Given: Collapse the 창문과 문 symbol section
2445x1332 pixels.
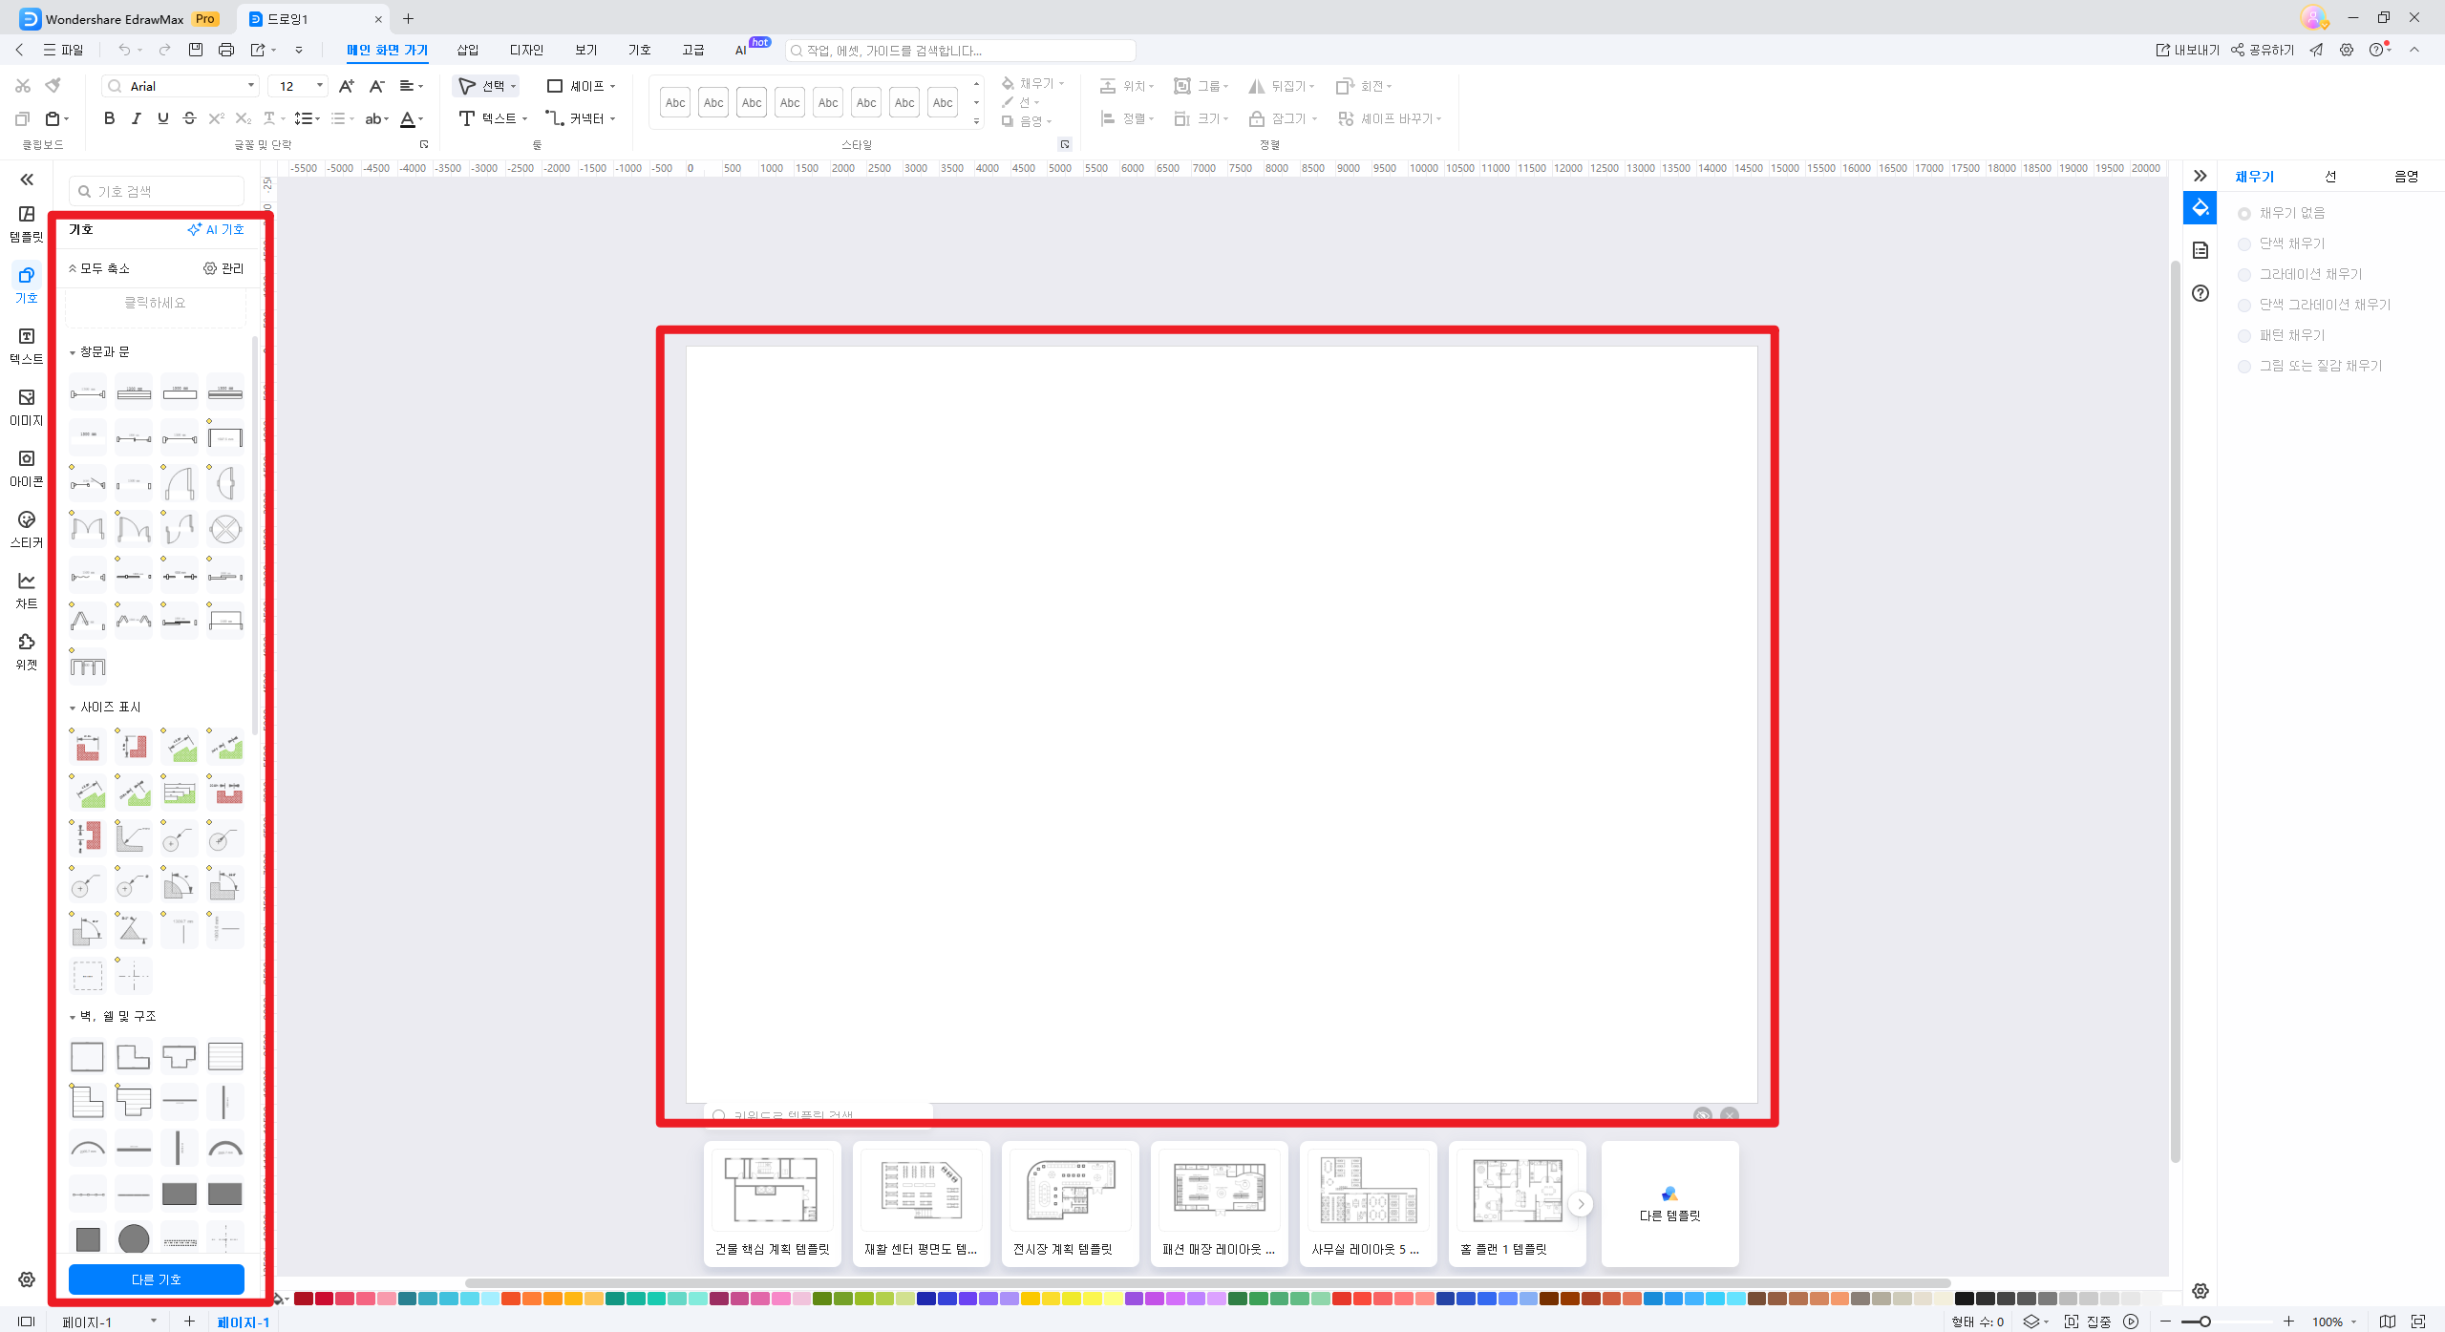Looking at the screenshot, I should pos(74,351).
